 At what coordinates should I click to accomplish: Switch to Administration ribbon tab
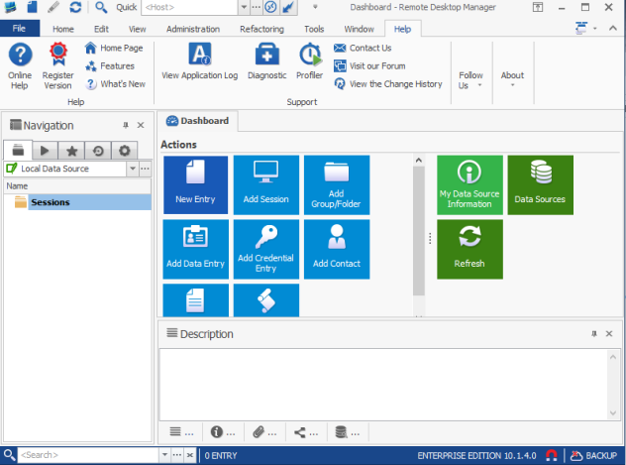coord(193,29)
